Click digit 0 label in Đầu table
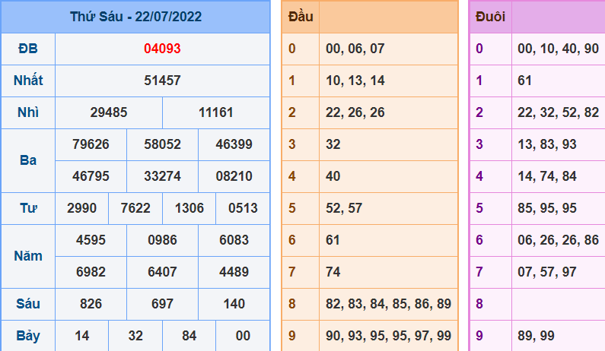The width and height of the screenshot is (605, 351). (x=292, y=49)
